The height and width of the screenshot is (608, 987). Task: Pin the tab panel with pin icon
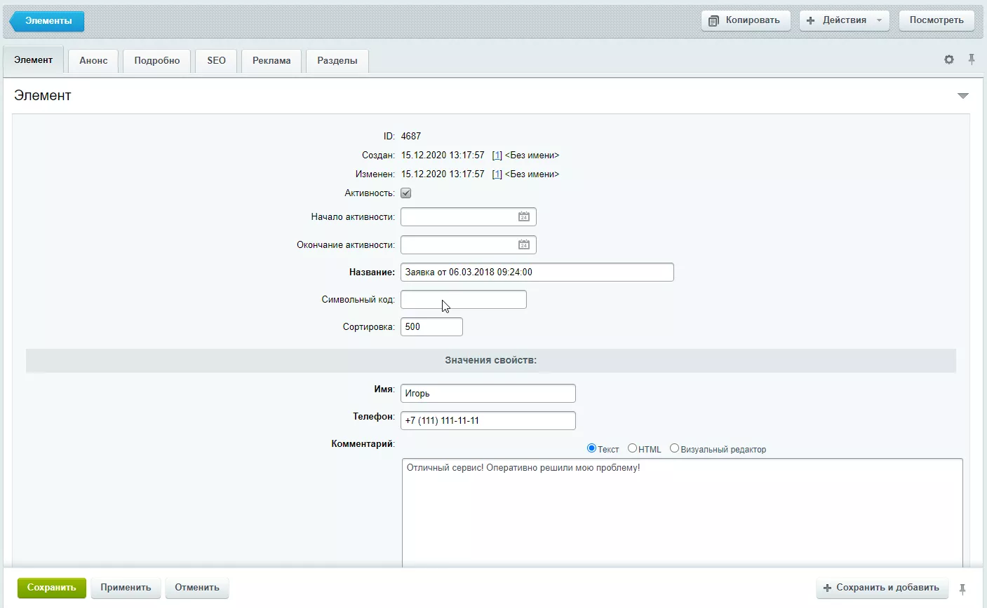pos(972,60)
